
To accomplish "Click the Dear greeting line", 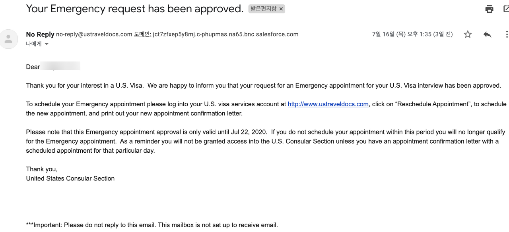I will [x=33, y=67].
